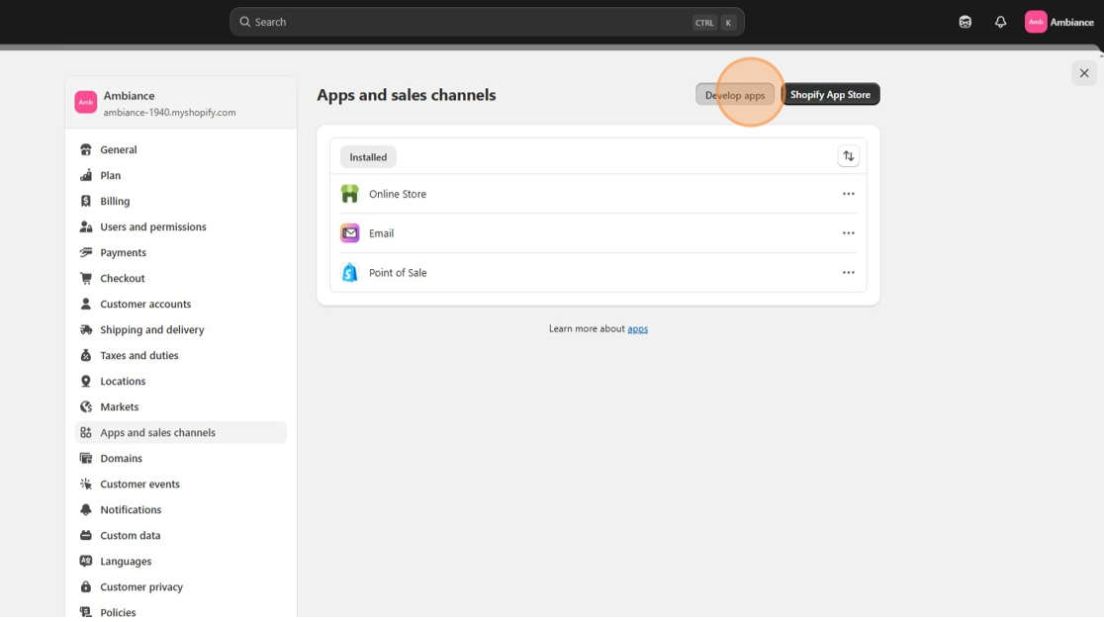Open the Shopify App Store button
This screenshot has height=622, width=1104.
[x=830, y=95]
